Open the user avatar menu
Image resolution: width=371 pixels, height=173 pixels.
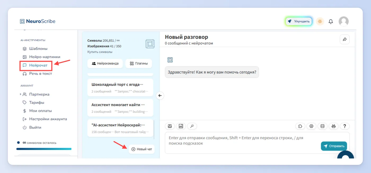(x=344, y=21)
